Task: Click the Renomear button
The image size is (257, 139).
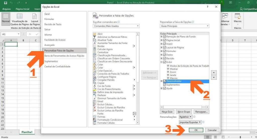Action: [x=201, y=112]
